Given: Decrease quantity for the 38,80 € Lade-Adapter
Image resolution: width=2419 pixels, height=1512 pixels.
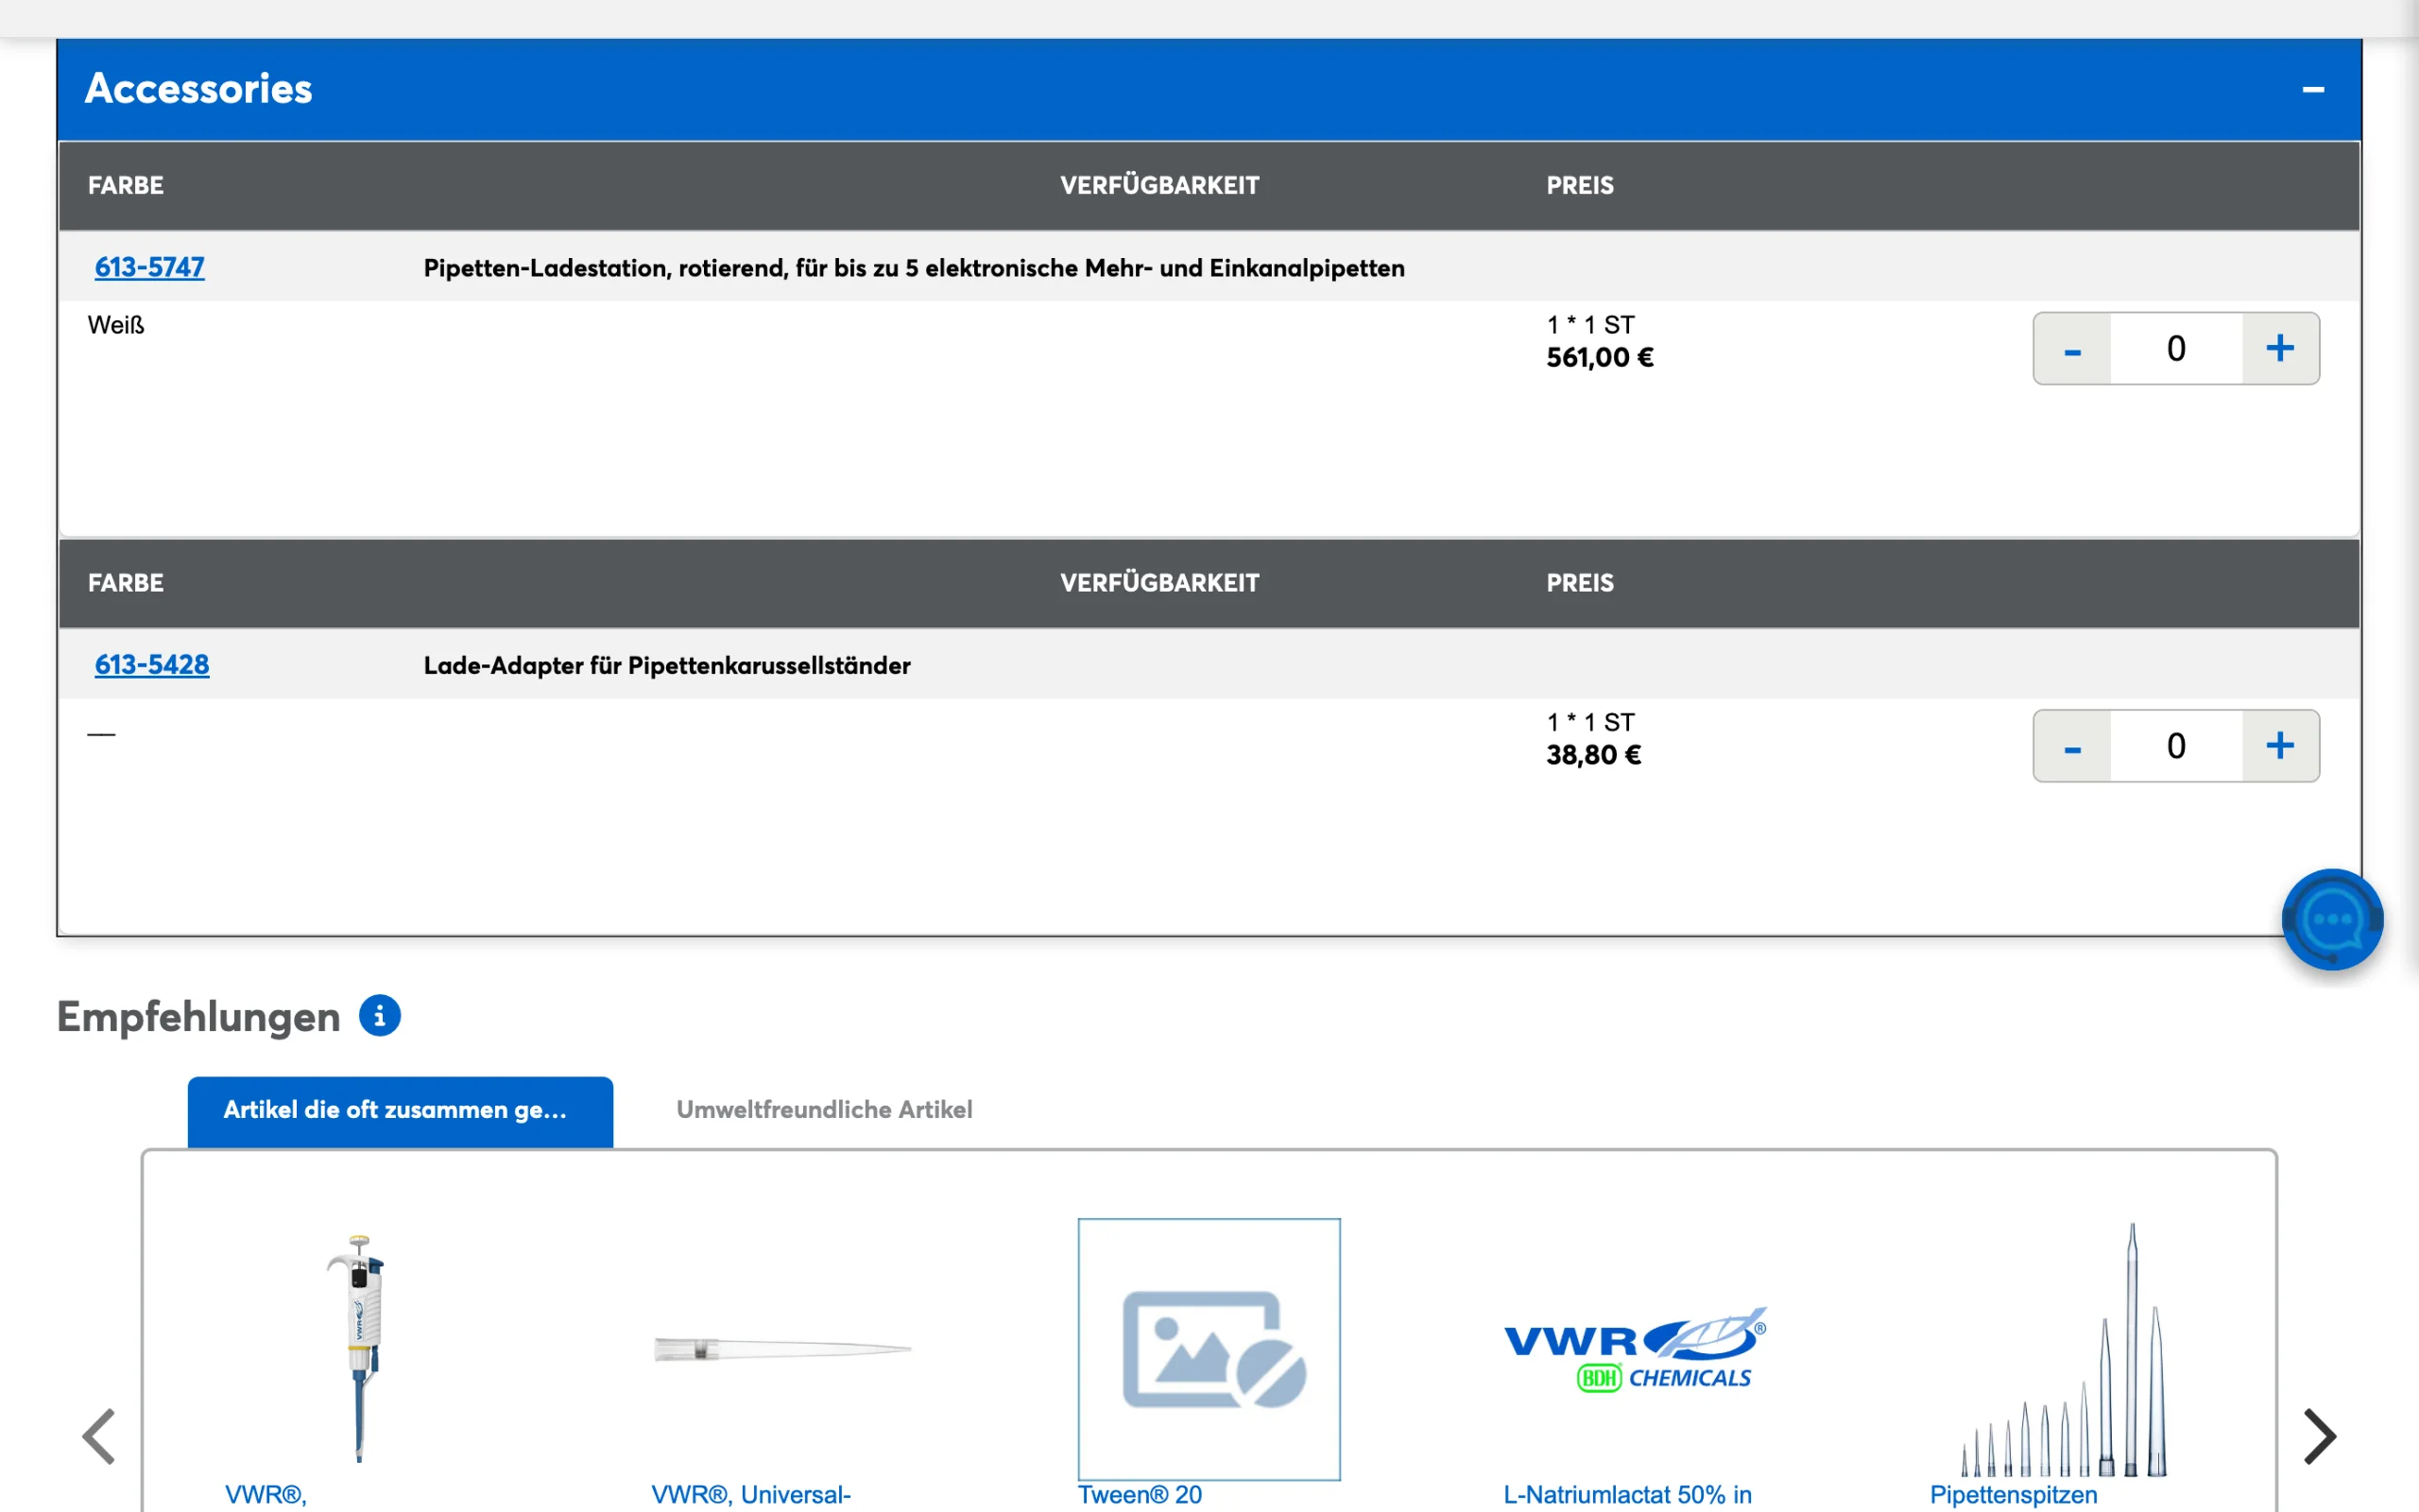Looking at the screenshot, I should click(2072, 746).
